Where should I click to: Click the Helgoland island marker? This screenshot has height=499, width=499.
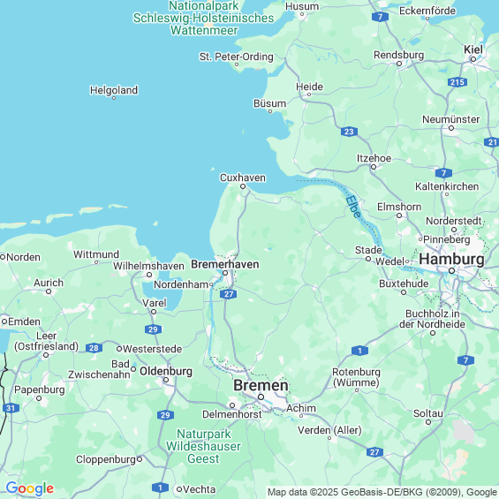pos(114,98)
